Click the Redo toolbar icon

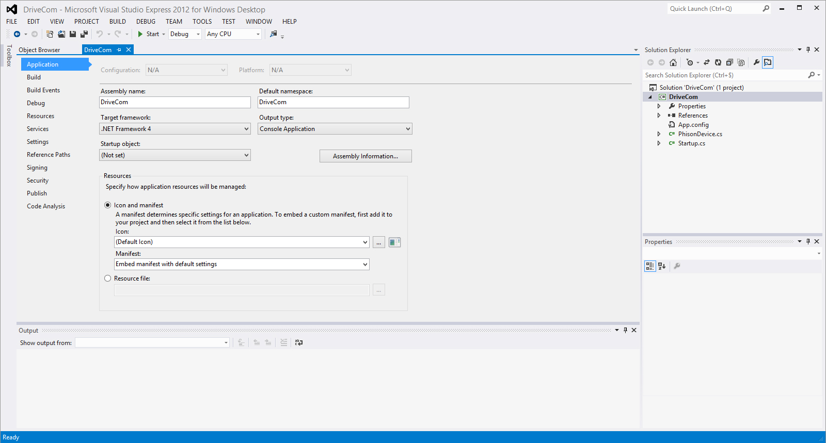[118, 34]
